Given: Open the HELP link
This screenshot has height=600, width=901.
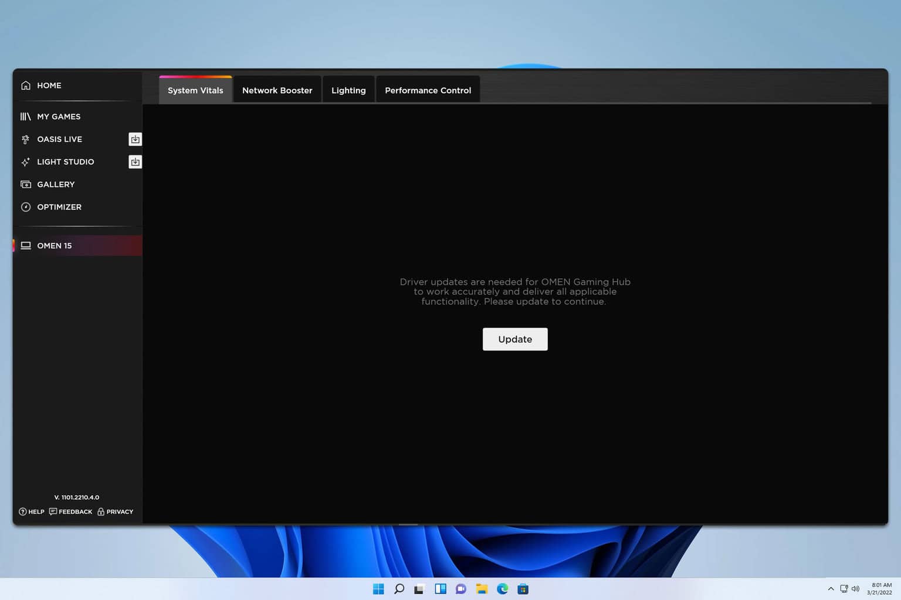Looking at the screenshot, I should pos(32,512).
